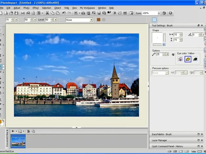
Task: Open the Zoom 100% dropdown
Action: 159,13
